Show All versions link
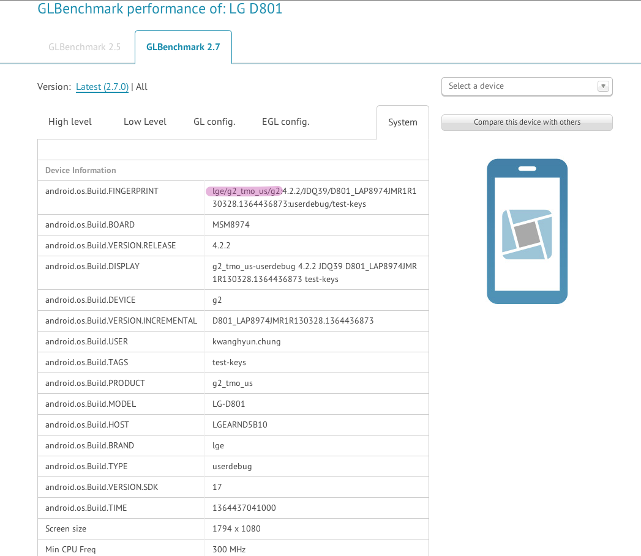This screenshot has height=556, width=641. (142, 87)
